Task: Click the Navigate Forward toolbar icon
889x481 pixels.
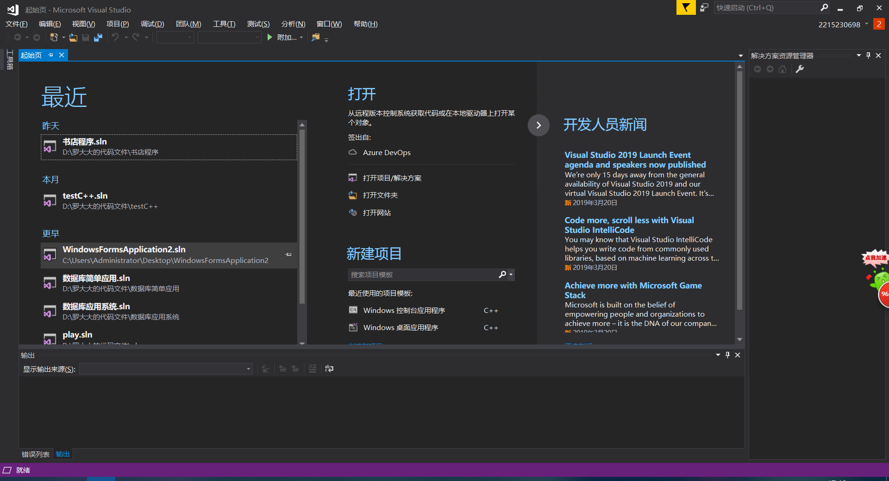Action: point(37,37)
